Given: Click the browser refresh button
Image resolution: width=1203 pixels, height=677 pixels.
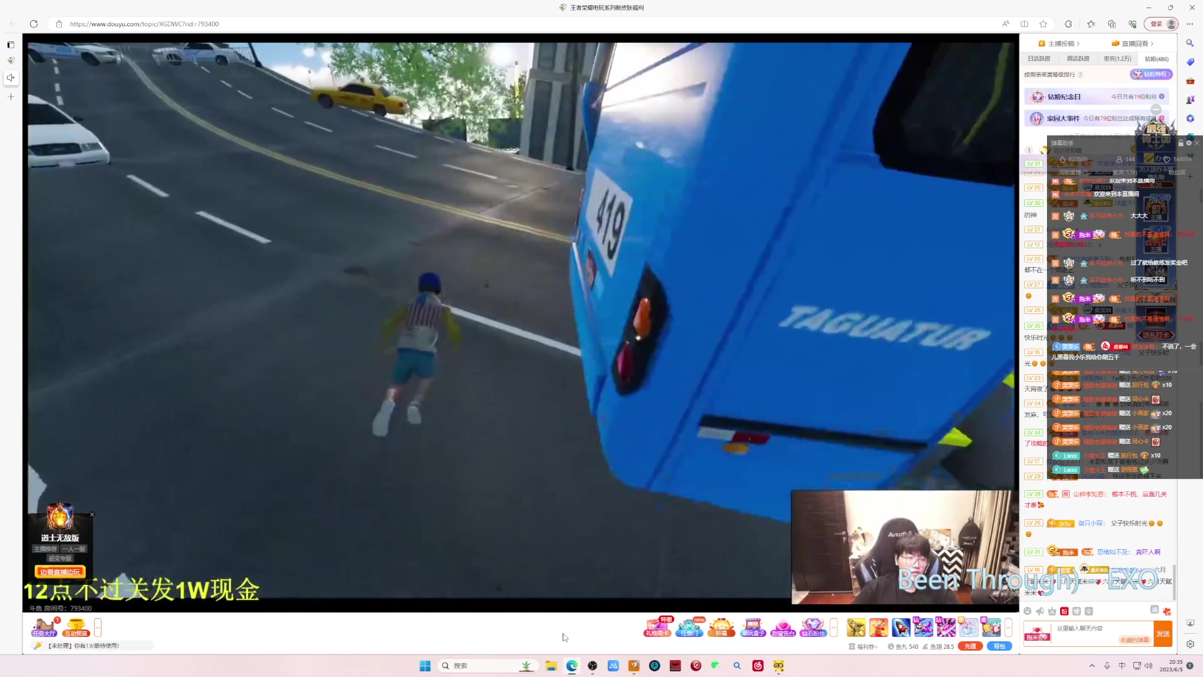Looking at the screenshot, I should (34, 24).
